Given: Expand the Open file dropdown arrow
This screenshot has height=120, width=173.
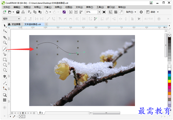Looking at the screenshot, I should (13, 12).
